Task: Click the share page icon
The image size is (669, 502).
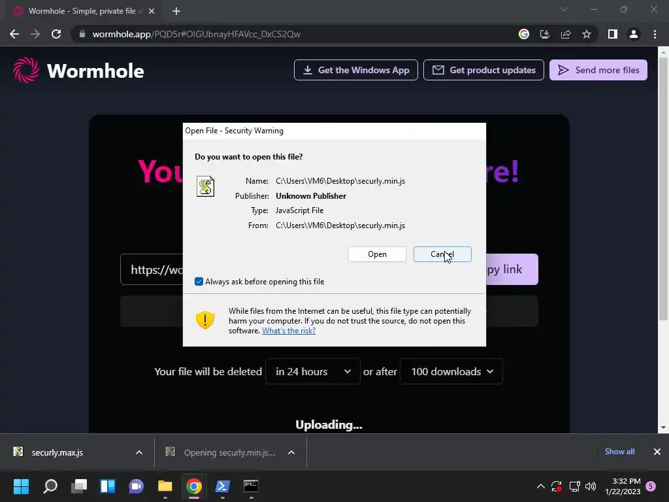Action: click(x=566, y=34)
